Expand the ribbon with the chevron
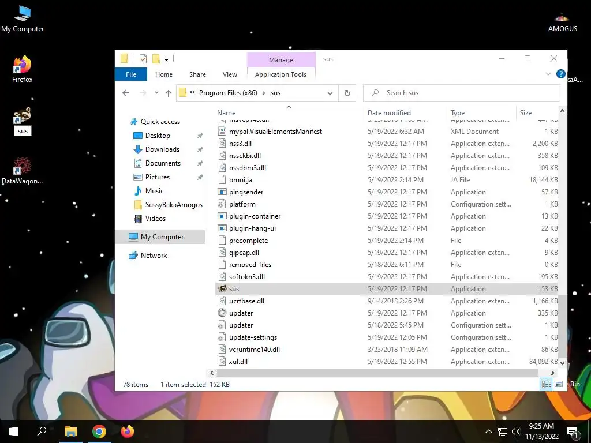Image resolution: width=591 pixels, height=443 pixels. [548, 74]
